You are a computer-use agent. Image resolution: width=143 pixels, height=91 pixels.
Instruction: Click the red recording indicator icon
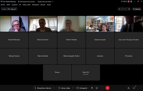tap(129, 2)
